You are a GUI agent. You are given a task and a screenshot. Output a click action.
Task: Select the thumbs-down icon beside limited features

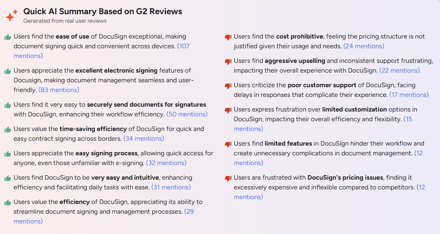[227, 144]
